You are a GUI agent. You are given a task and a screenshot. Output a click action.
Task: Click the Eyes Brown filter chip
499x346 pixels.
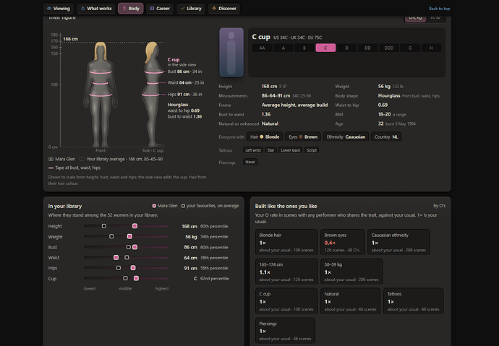point(303,137)
